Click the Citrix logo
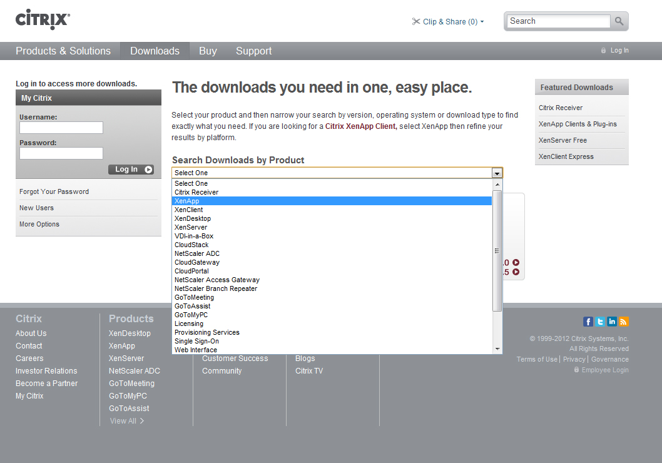This screenshot has width=662, height=463. tap(43, 19)
